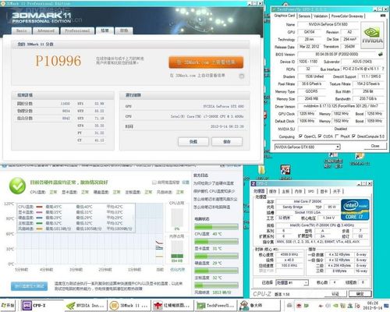Click the NVIDIA GeForce GTX 680 name field
This screenshot has width=390, height=312.
pos(328,24)
